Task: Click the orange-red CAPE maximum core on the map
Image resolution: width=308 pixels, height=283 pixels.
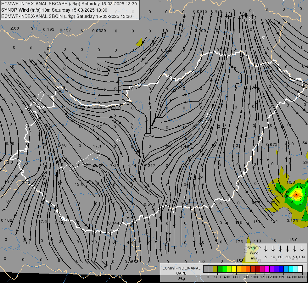Action: (x=296, y=195)
